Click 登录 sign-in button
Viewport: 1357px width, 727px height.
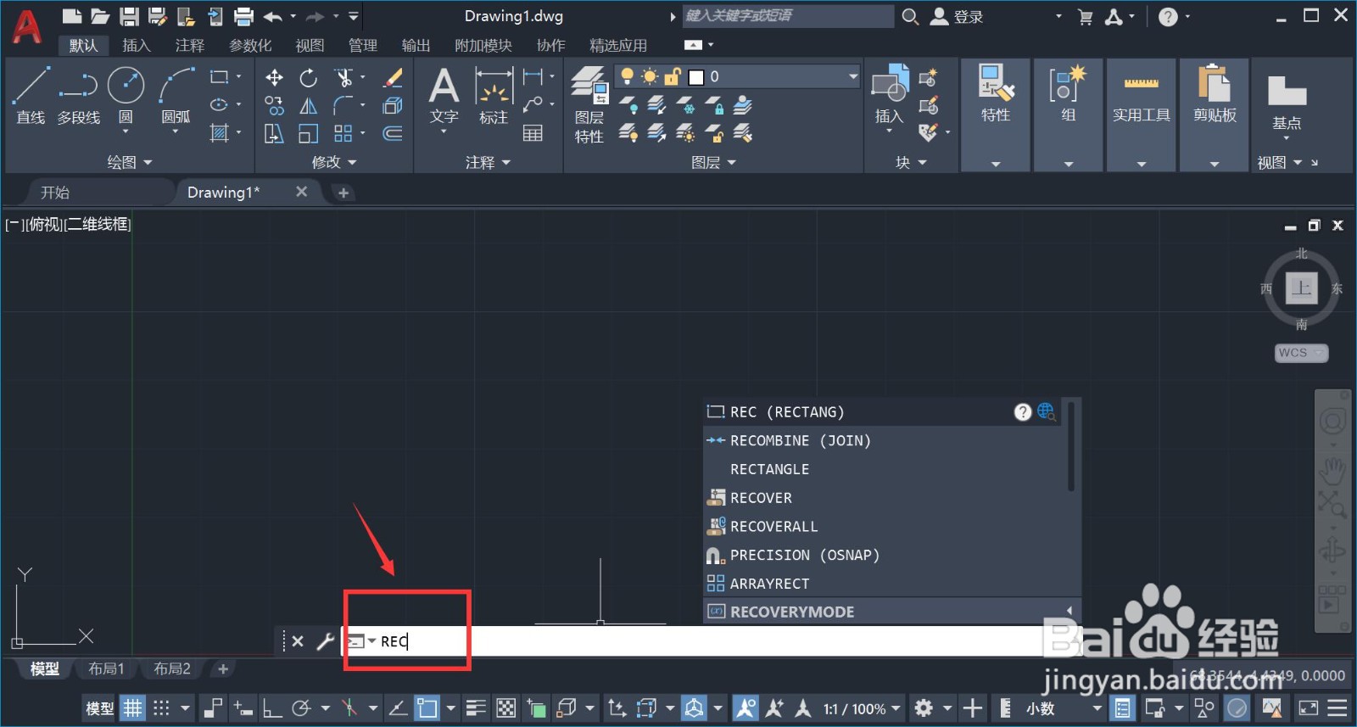[957, 16]
